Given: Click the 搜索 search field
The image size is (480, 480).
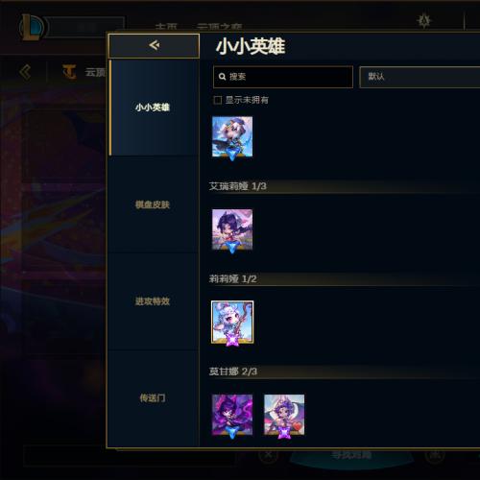Looking at the screenshot, I should pyautogui.click(x=283, y=77).
